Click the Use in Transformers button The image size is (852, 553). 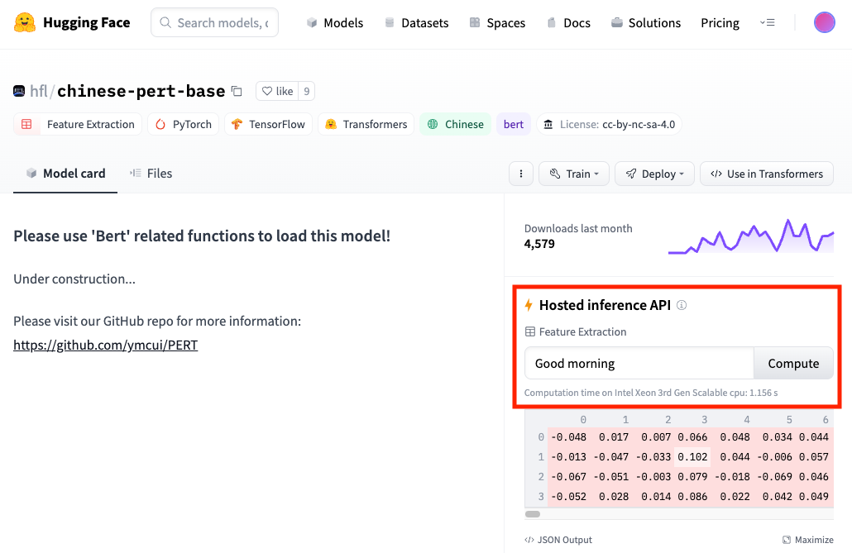766,174
